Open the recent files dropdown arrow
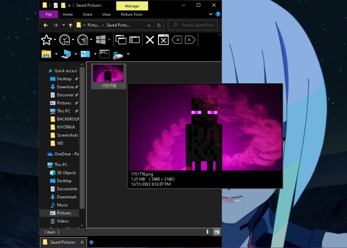This screenshot has width=347, height=248. pyautogui.click(x=91, y=40)
